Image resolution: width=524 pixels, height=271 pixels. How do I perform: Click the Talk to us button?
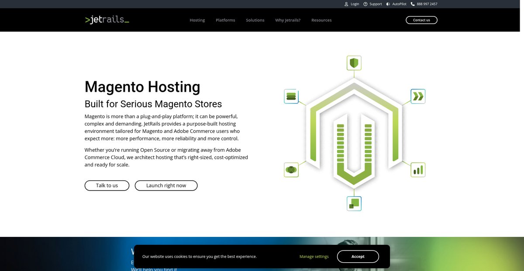(107, 185)
